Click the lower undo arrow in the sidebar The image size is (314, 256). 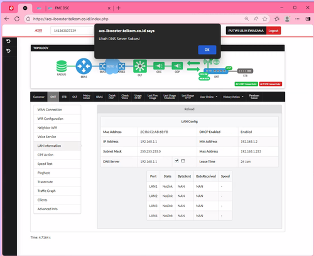pyautogui.click(x=8, y=51)
